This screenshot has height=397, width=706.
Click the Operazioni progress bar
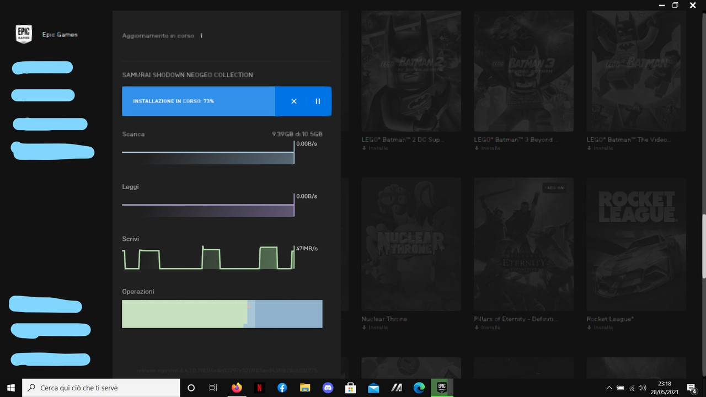tap(222, 314)
